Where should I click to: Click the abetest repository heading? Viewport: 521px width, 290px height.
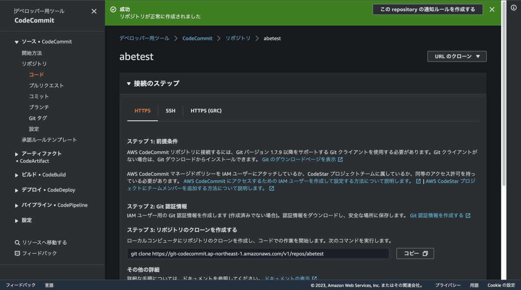(136, 57)
